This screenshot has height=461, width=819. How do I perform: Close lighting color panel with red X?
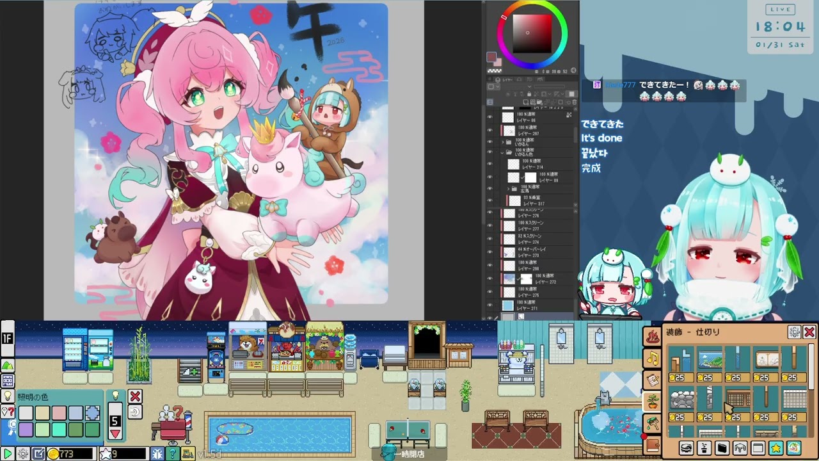pyautogui.click(x=135, y=396)
